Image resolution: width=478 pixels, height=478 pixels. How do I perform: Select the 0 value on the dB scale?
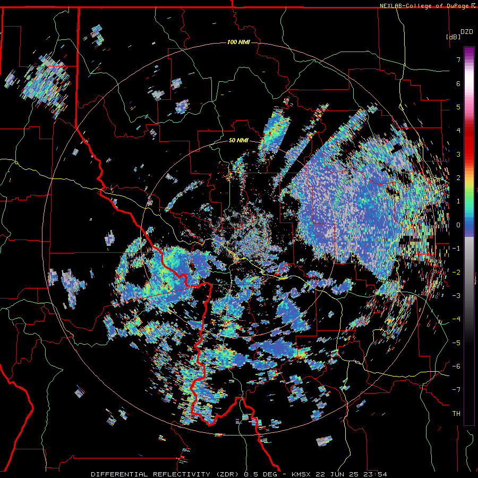click(458, 225)
